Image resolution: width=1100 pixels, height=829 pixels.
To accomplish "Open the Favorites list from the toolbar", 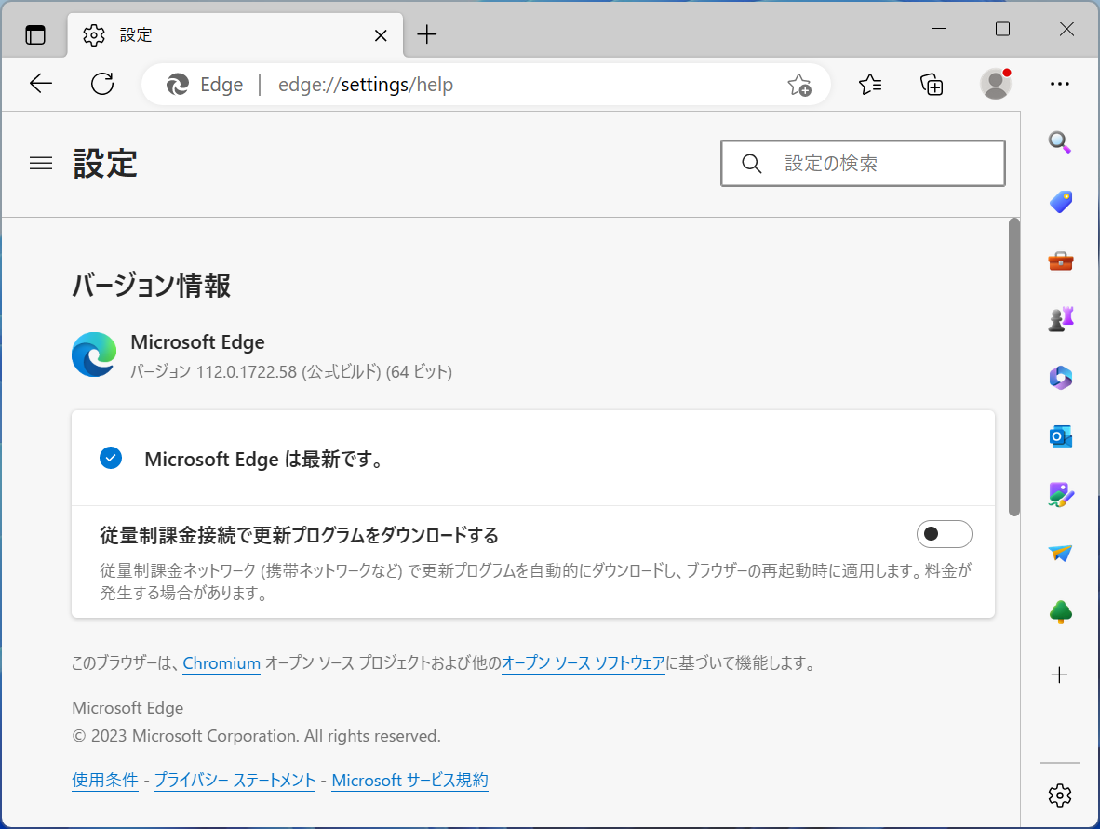I will (x=870, y=84).
